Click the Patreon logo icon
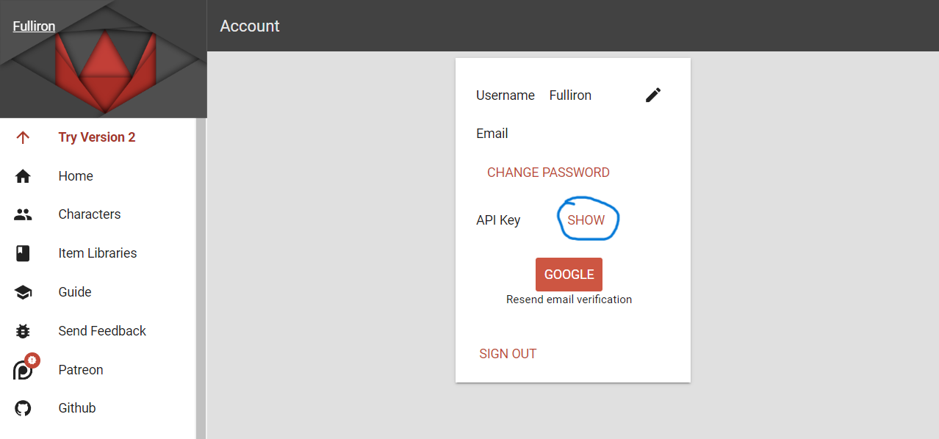Image resolution: width=939 pixels, height=439 pixels. [x=24, y=369]
